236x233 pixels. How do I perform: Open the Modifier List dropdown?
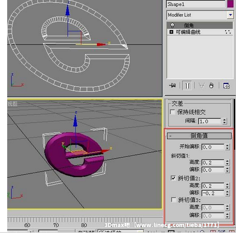(230, 15)
